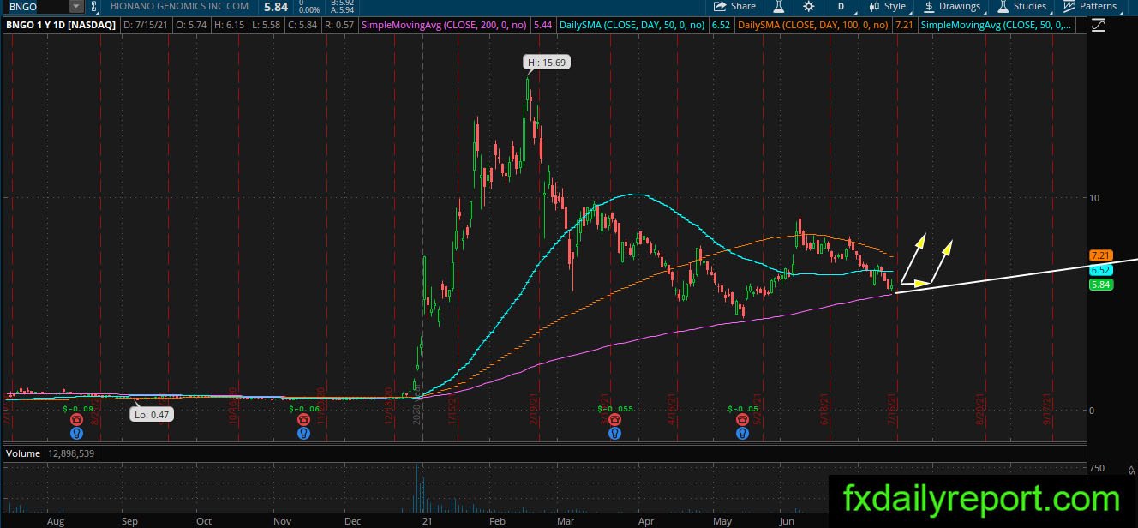The width and height of the screenshot is (1138, 528).
Task: Open the Drawings menu
Action: [x=952, y=6]
